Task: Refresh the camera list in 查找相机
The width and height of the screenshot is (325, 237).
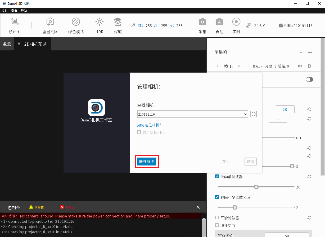Action: click(x=254, y=114)
